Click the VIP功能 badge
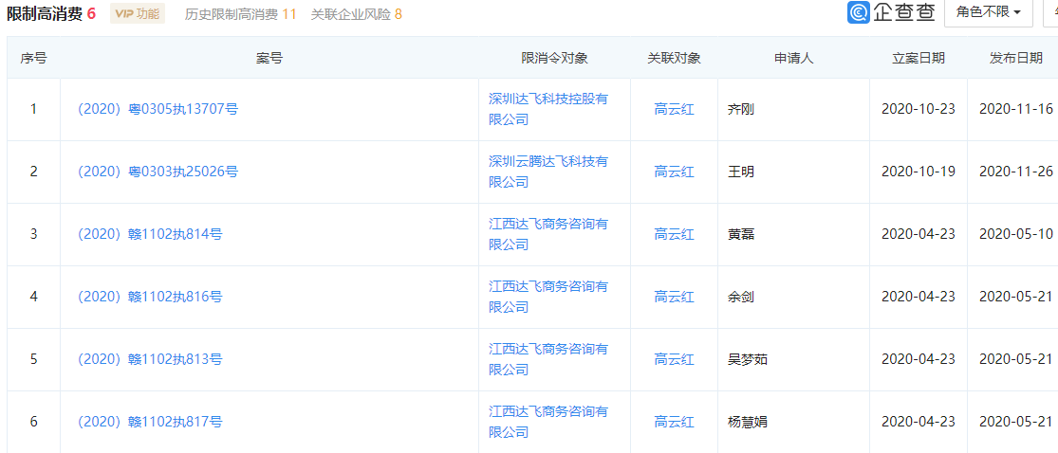Image resolution: width=1058 pixels, height=453 pixels. click(x=137, y=13)
